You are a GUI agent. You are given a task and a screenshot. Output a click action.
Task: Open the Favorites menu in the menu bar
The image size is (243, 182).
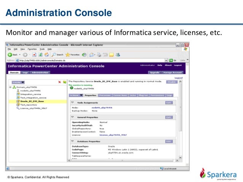(x=32, y=49)
